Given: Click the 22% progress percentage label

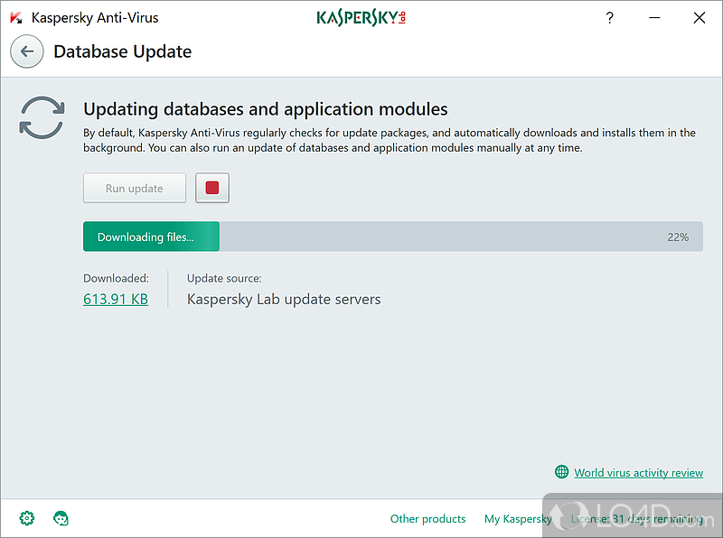Looking at the screenshot, I should [x=678, y=237].
